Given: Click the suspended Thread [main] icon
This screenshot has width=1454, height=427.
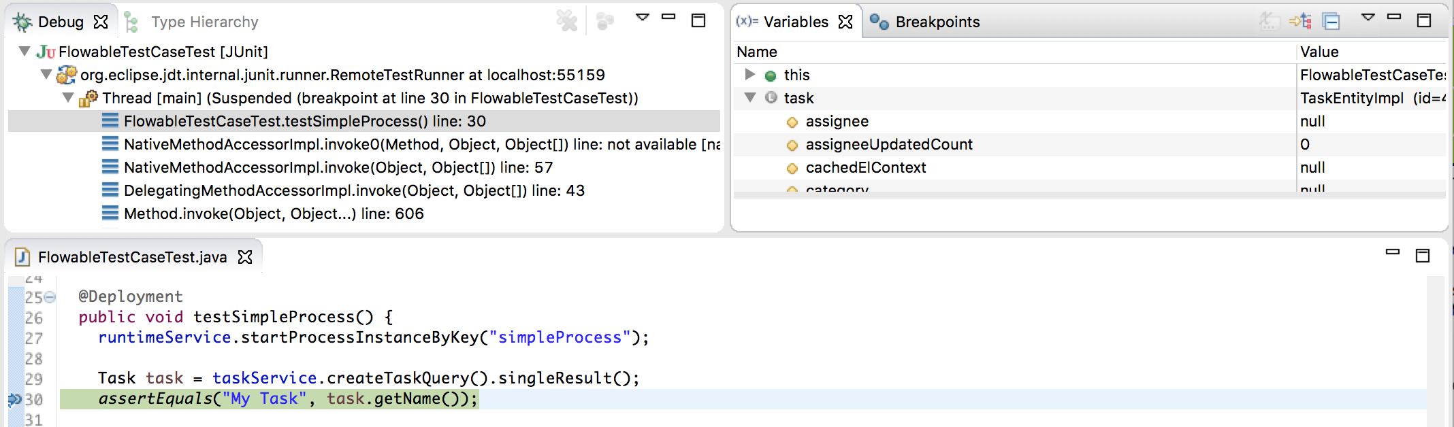Looking at the screenshot, I should click(x=88, y=98).
